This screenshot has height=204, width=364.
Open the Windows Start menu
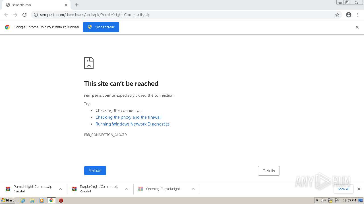(x=8, y=200)
